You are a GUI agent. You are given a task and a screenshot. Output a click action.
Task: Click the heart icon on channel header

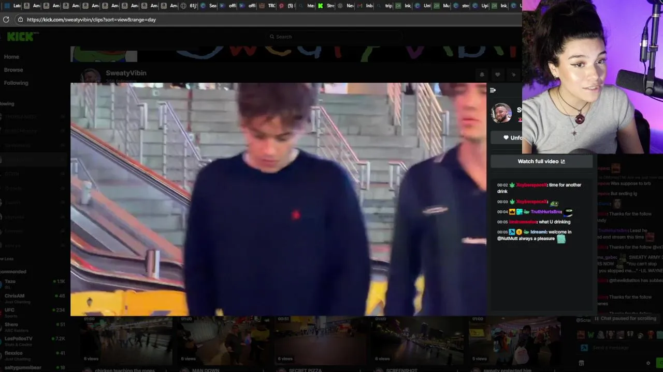[x=497, y=75]
